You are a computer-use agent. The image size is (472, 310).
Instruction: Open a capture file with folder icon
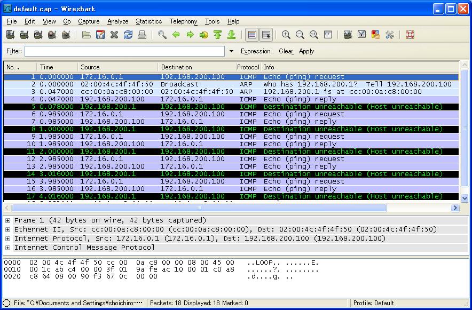(86, 35)
